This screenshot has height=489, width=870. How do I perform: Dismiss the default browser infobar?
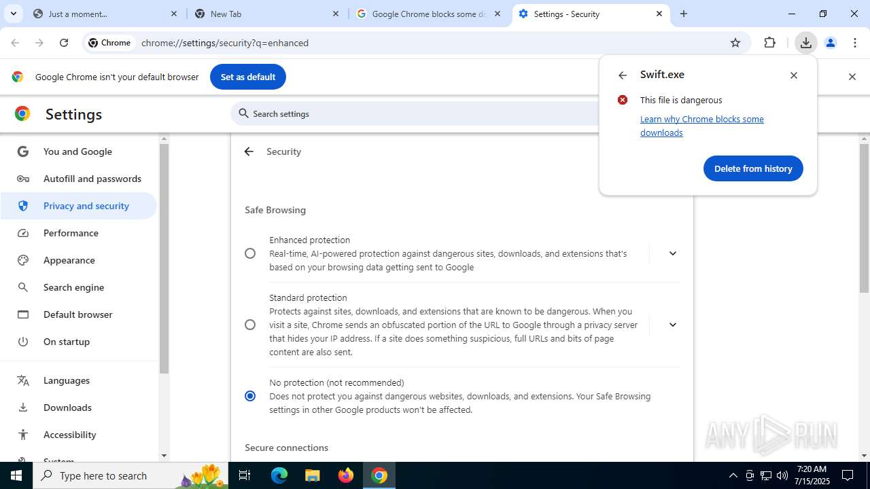[852, 77]
